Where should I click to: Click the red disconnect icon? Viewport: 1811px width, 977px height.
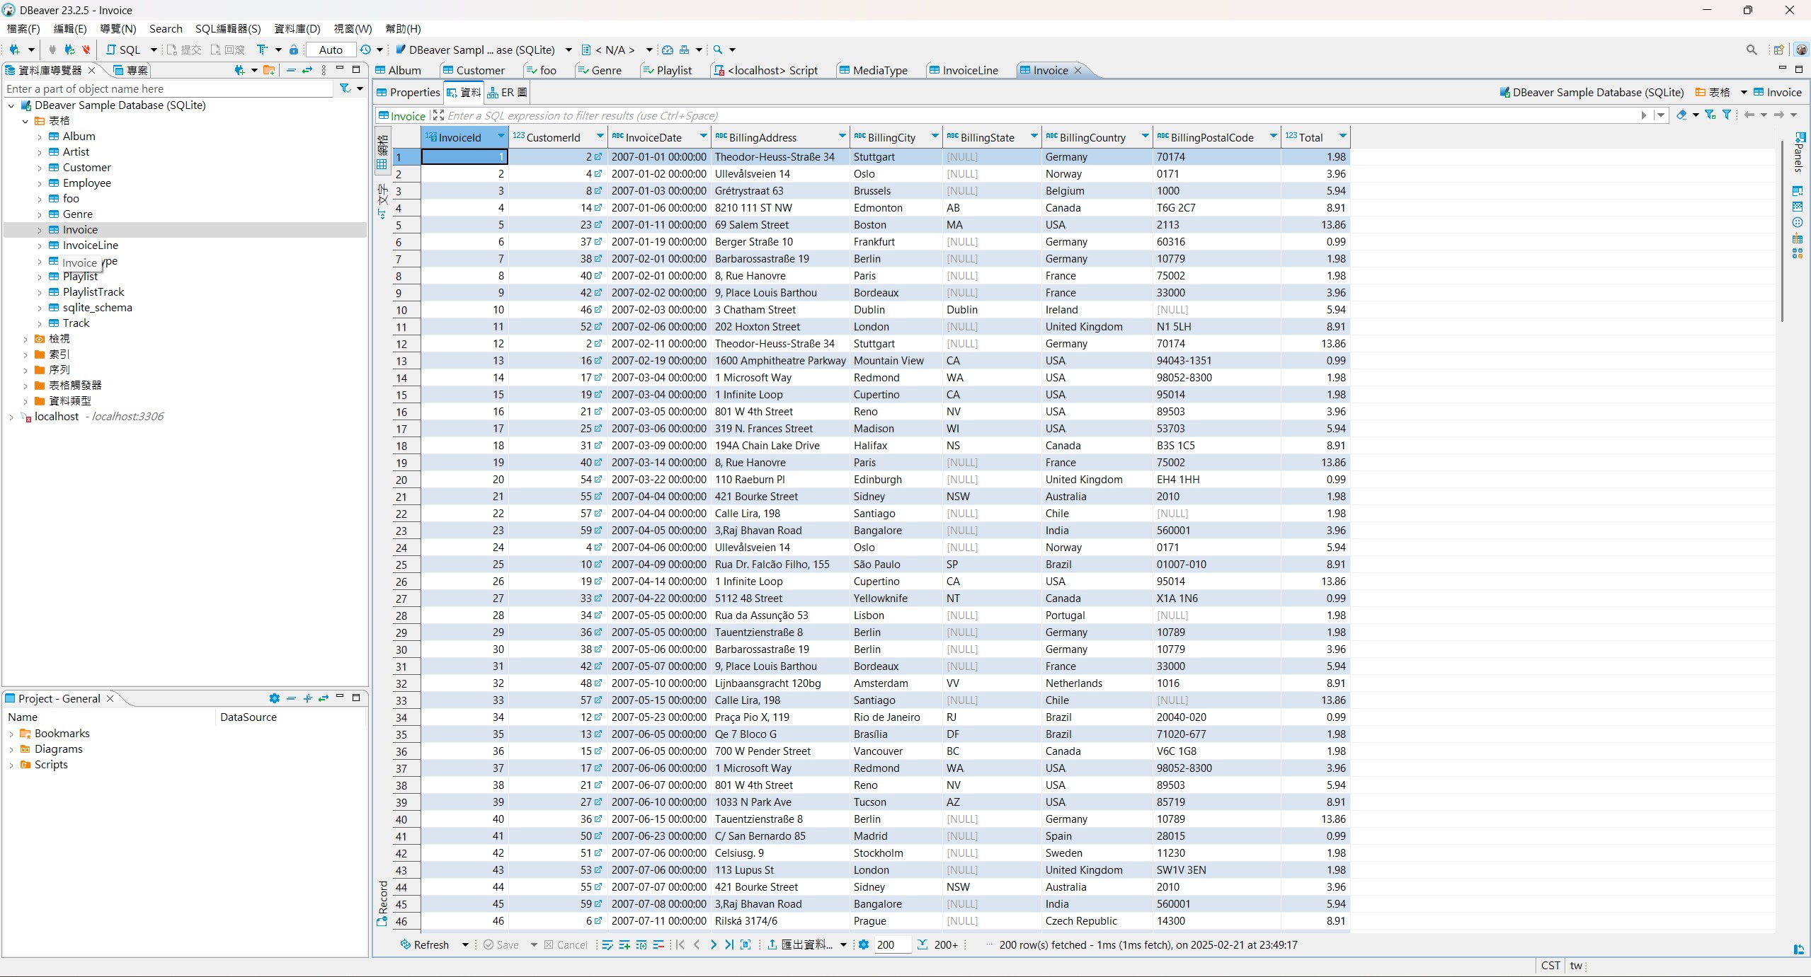86,50
